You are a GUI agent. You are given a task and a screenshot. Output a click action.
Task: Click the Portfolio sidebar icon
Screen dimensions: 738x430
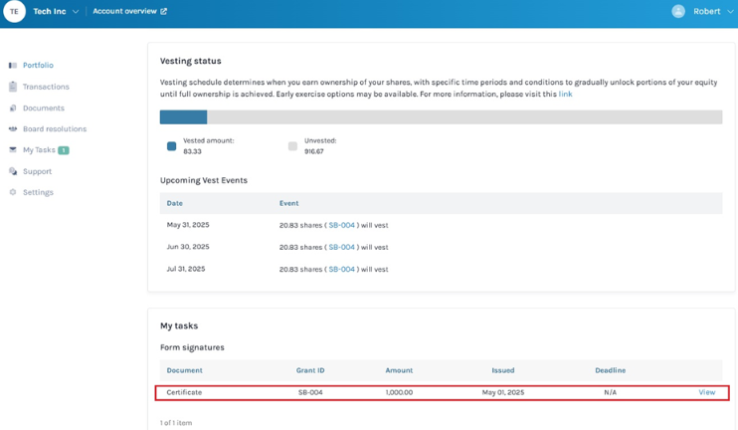[13, 65]
